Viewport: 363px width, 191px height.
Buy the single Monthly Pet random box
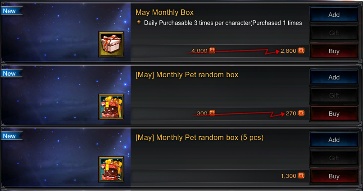click(334, 113)
